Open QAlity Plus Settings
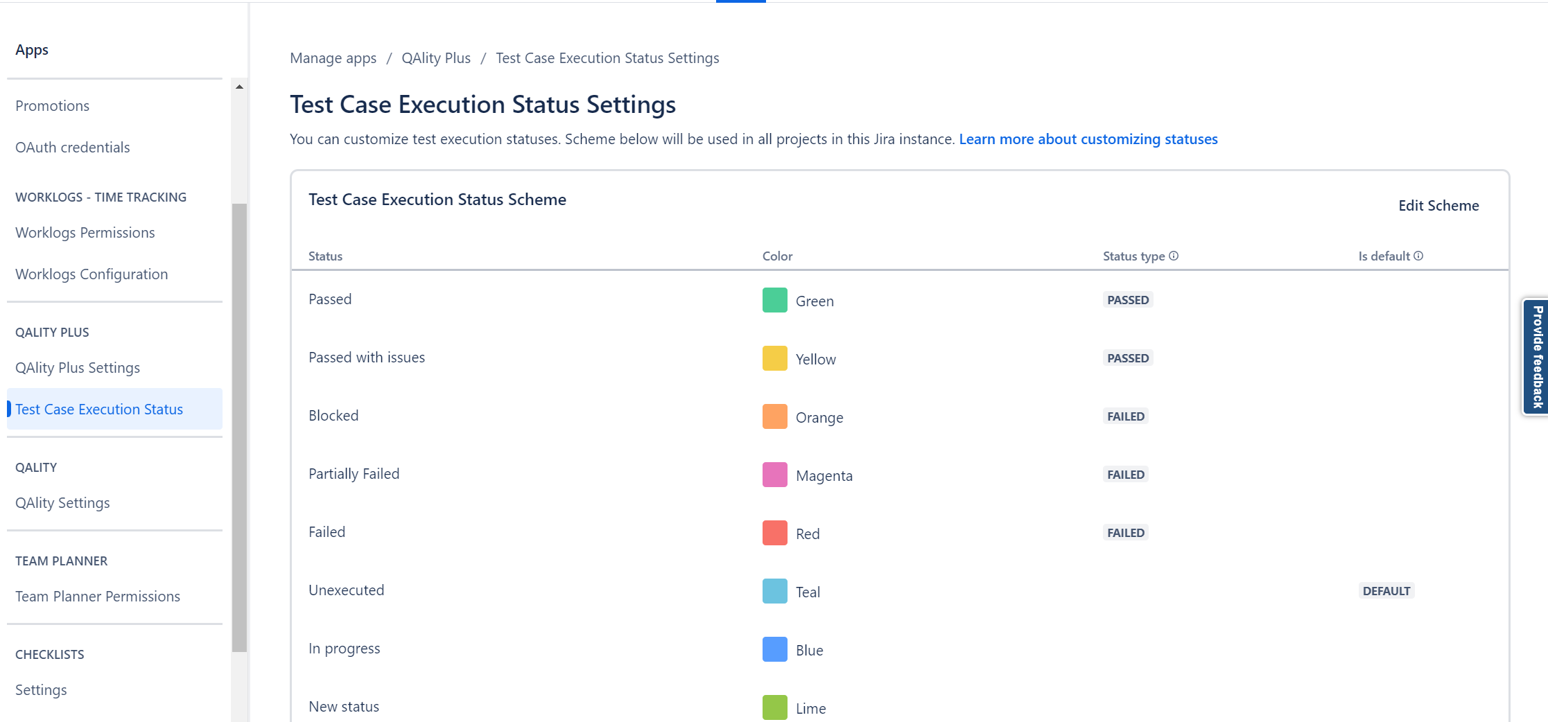 pyautogui.click(x=77, y=367)
